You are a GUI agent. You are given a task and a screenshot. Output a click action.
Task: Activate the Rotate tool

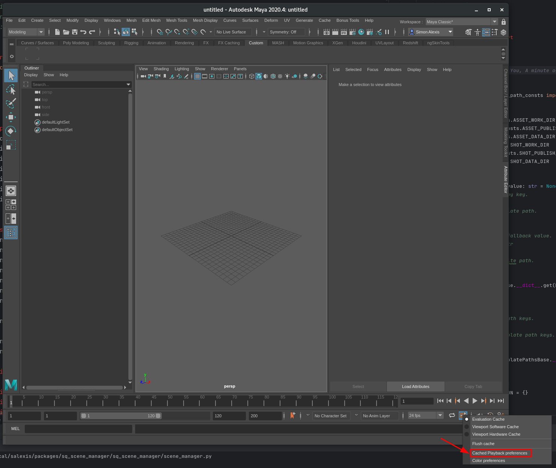[11, 131]
